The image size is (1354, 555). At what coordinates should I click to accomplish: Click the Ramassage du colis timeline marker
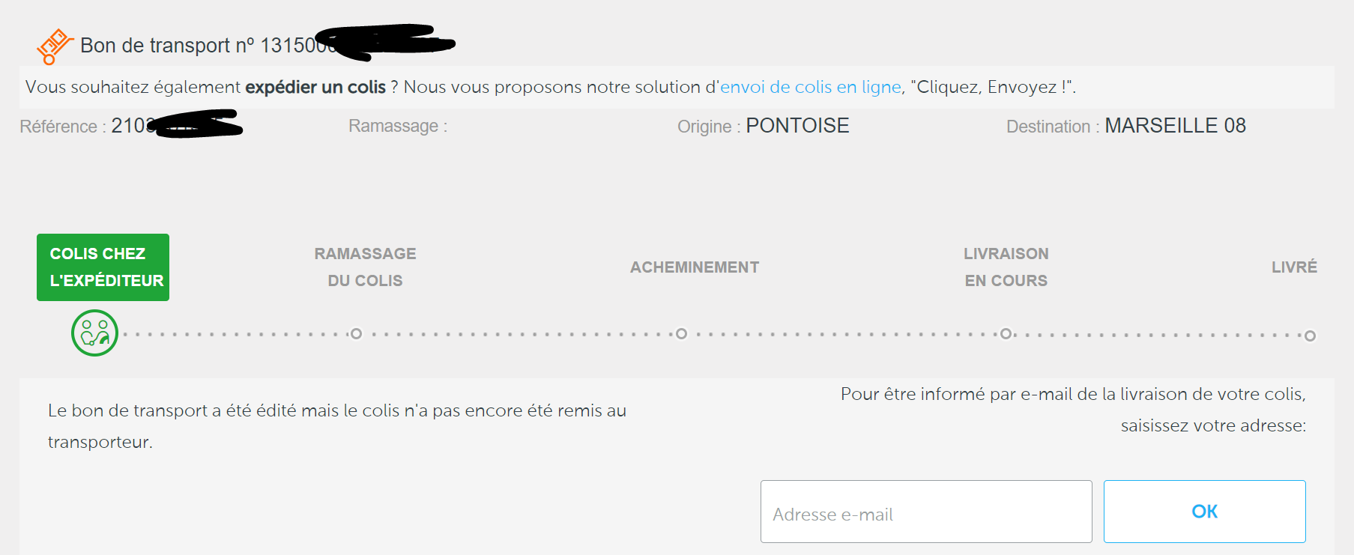(357, 333)
